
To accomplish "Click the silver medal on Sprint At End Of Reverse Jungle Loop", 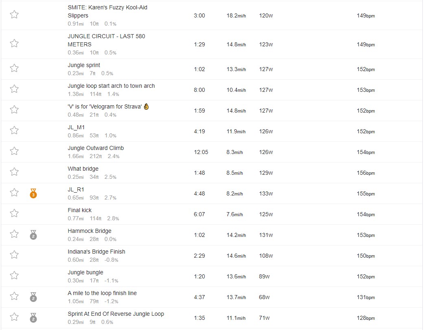I will [33, 318].
